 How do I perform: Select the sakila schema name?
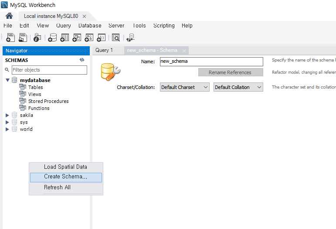tap(27, 115)
